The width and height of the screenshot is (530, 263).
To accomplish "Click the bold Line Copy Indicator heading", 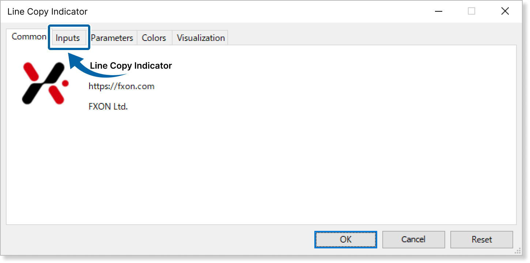I will click(x=131, y=66).
